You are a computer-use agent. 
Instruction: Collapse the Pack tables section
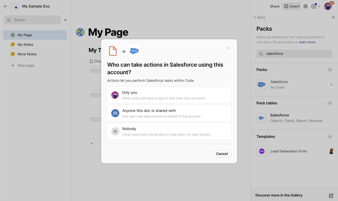tap(330, 103)
